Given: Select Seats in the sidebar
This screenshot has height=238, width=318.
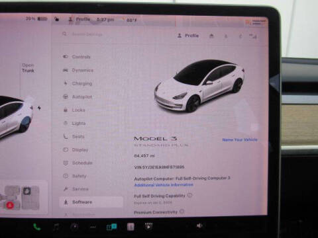Looking at the screenshot, I should (x=74, y=136).
